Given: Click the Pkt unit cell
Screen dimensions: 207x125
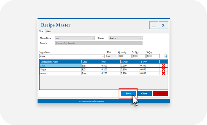Looking at the screenshot, I should tap(91, 66).
